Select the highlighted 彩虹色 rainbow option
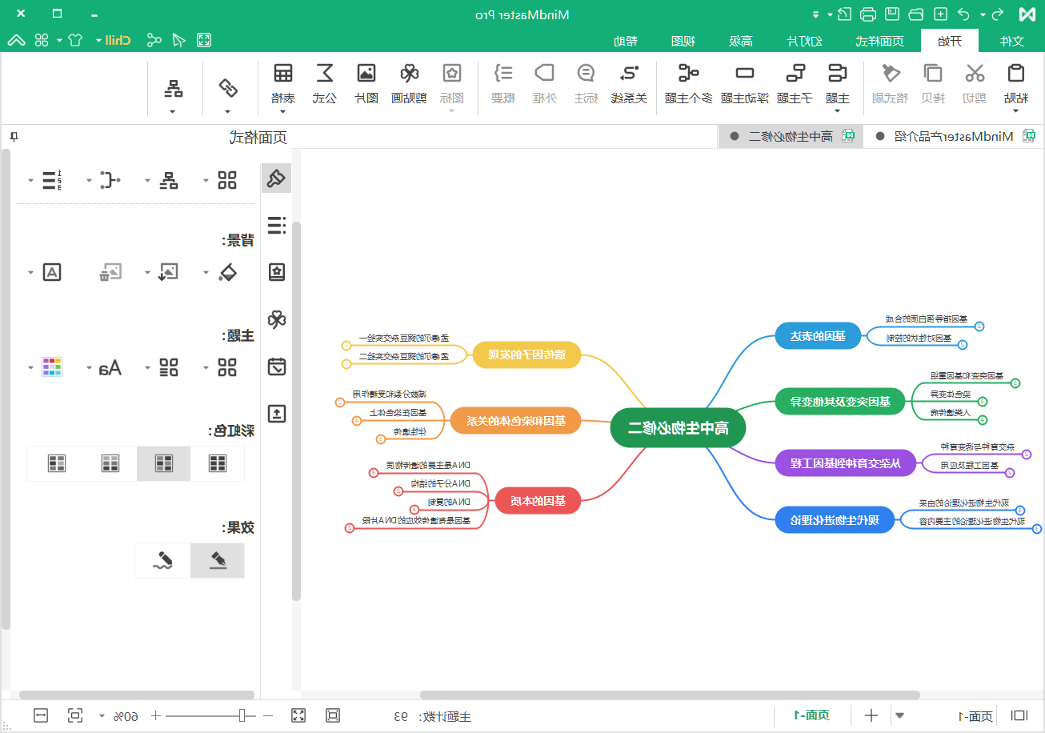 pyautogui.click(x=163, y=463)
